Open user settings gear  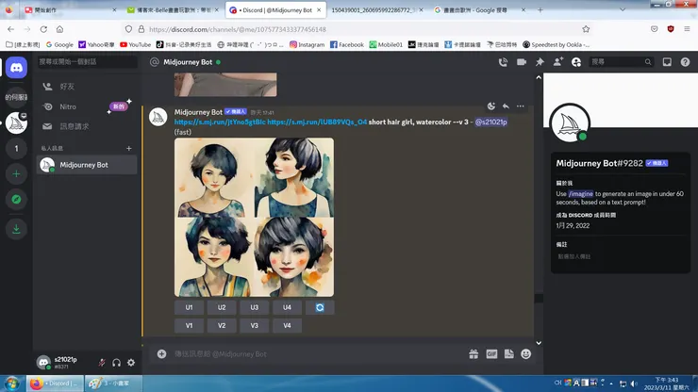pos(131,363)
